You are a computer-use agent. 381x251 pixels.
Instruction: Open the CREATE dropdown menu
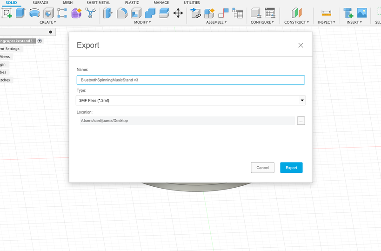(x=47, y=22)
